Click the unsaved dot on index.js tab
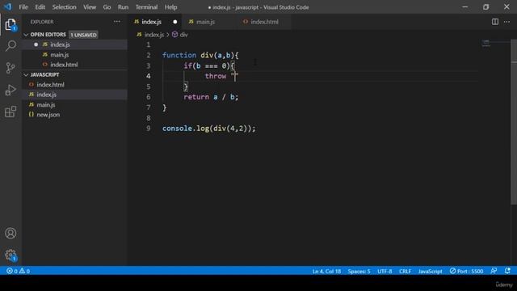The width and height of the screenshot is (517, 291). pos(175,22)
